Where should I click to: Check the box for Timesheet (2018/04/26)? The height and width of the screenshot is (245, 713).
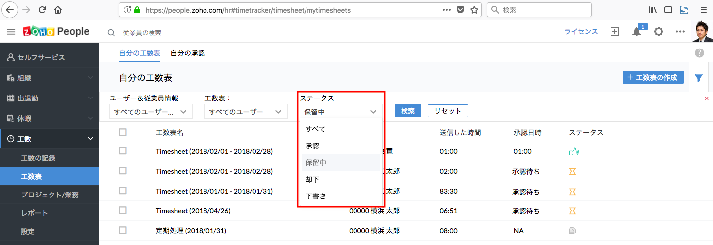coord(123,210)
